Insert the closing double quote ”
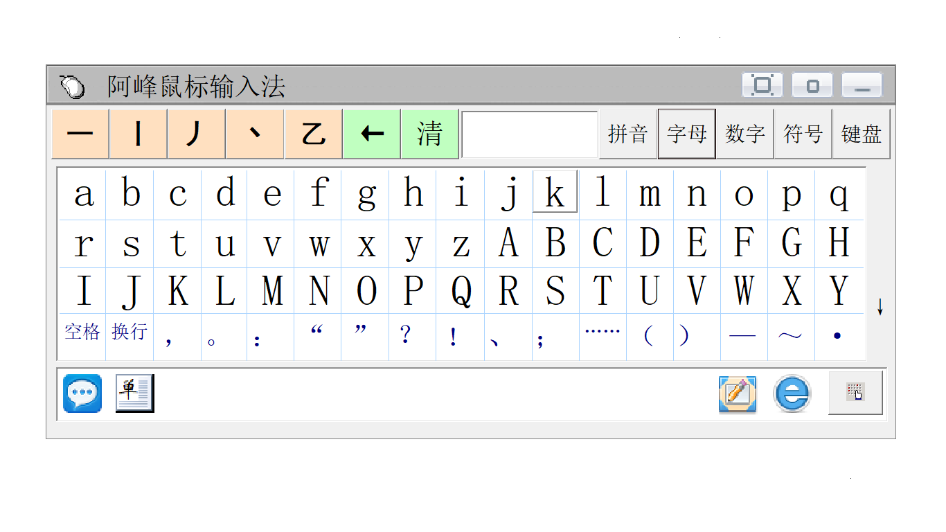 (x=366, y=337)
